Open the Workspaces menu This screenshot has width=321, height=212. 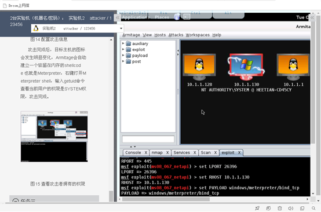point(198,35)
